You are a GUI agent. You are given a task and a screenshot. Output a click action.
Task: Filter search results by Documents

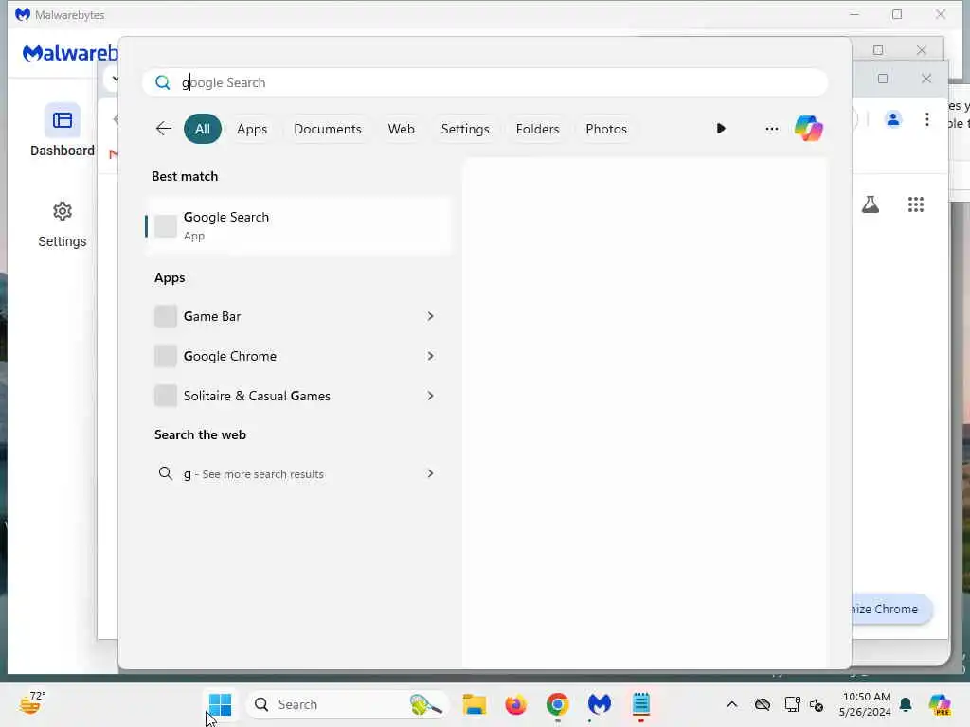(x=327, y=129)
